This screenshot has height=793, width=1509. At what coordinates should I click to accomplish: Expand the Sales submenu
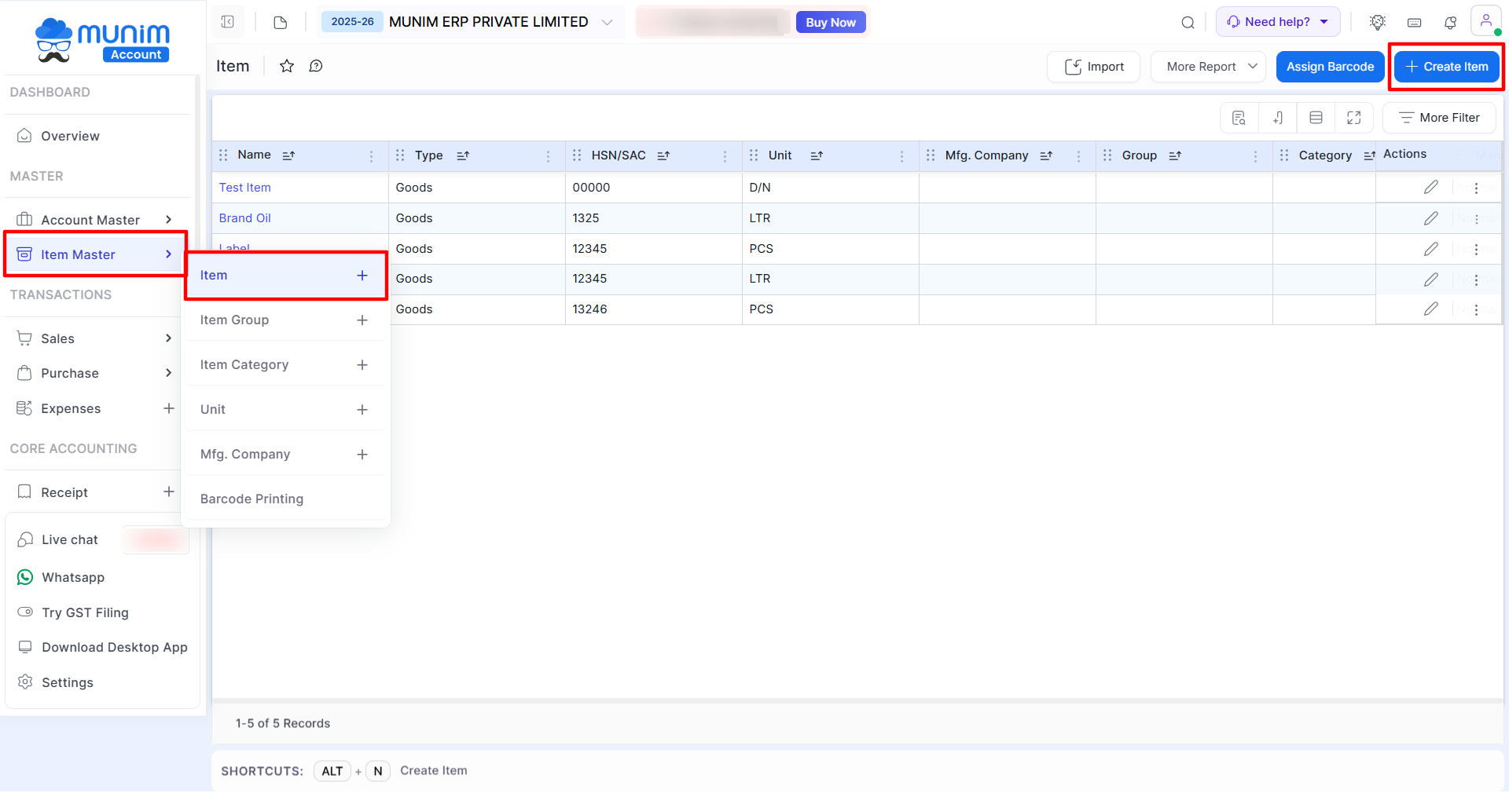(x=168, y=338)
